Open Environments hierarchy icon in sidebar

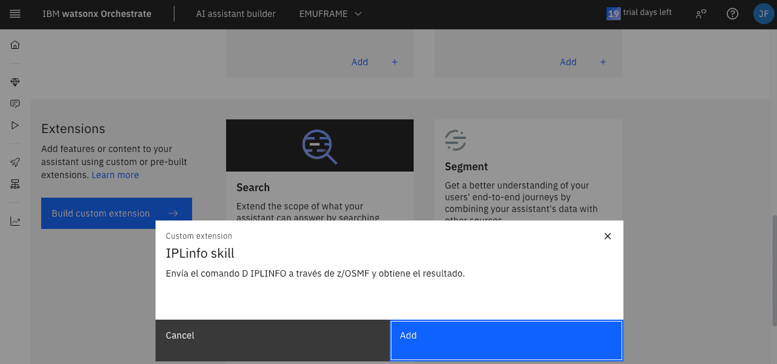(15, 184)
